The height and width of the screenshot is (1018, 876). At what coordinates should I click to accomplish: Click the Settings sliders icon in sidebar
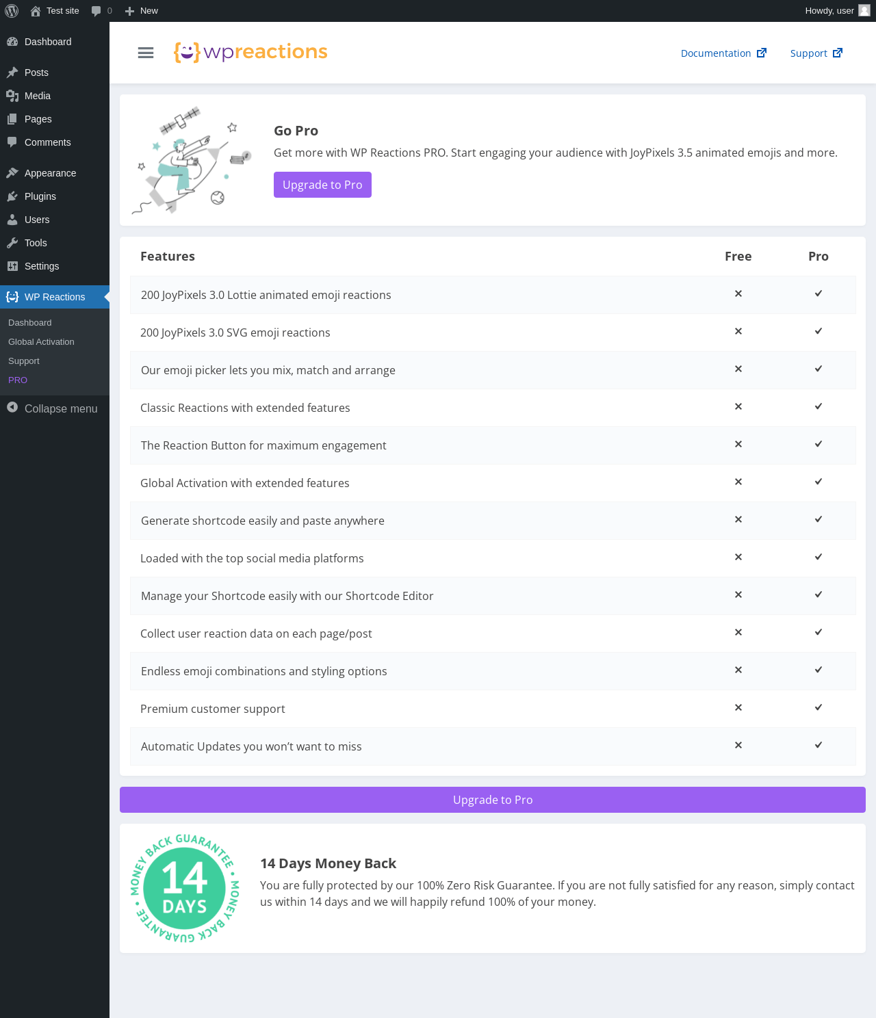click(x=12, y=266)
